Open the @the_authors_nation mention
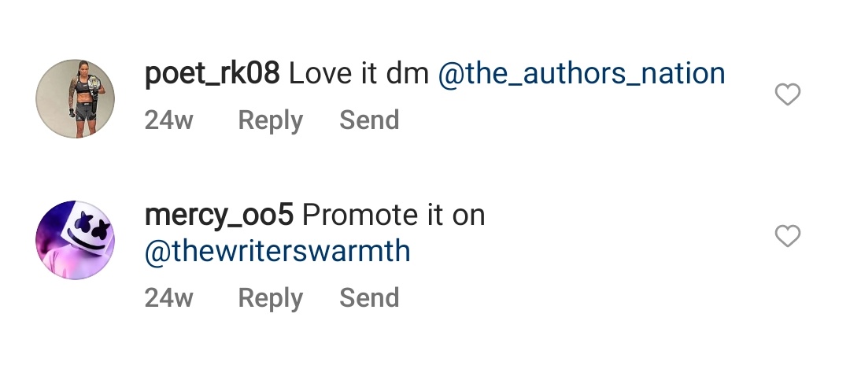Viewport: 850px width, 365px height. pos(582,74)
